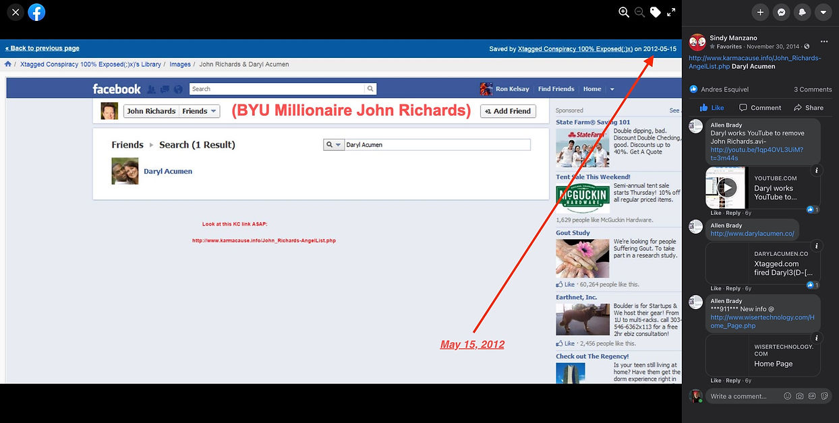The width and height of the screenshot is (839, 423).
Task: Open the karmacause.info John_Richards-AngelList link
Action: [755, 62]
